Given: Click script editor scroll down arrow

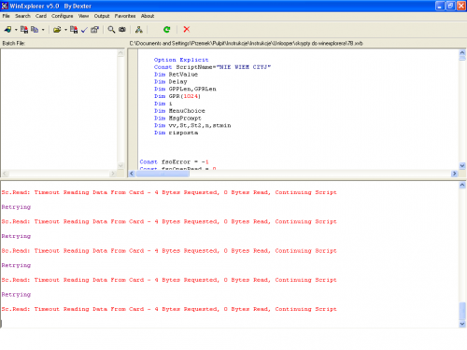Looking at the screenshot, I should (462, 166).
